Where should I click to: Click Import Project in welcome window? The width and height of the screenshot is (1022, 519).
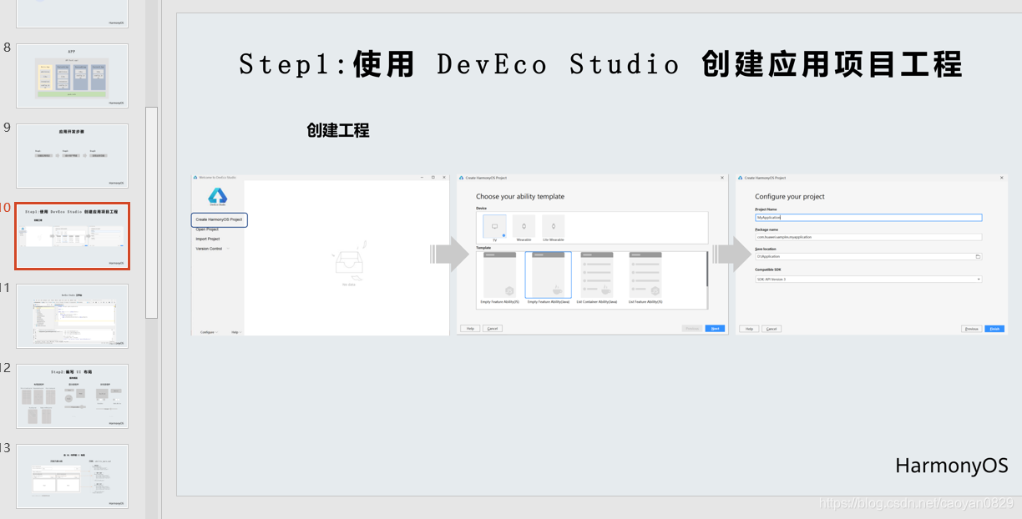click(x=208, y=239)
